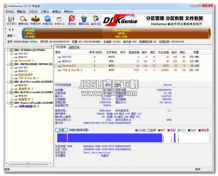This screenshot has width=218, height=176.
Task: Collapse the HD0:ST380811AS tree node
Action: click(x=7, y=50)
